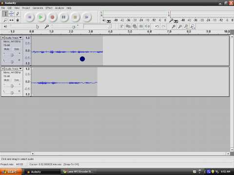Toggle Solo on the first track
The image size is (234, 175).
pyautogui.click(x=17, y=49)
